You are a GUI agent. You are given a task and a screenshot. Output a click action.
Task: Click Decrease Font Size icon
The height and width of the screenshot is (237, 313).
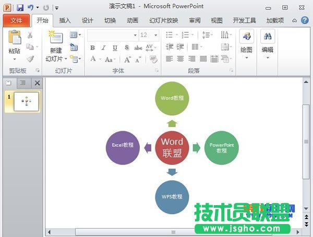click(x=138, y=60)
